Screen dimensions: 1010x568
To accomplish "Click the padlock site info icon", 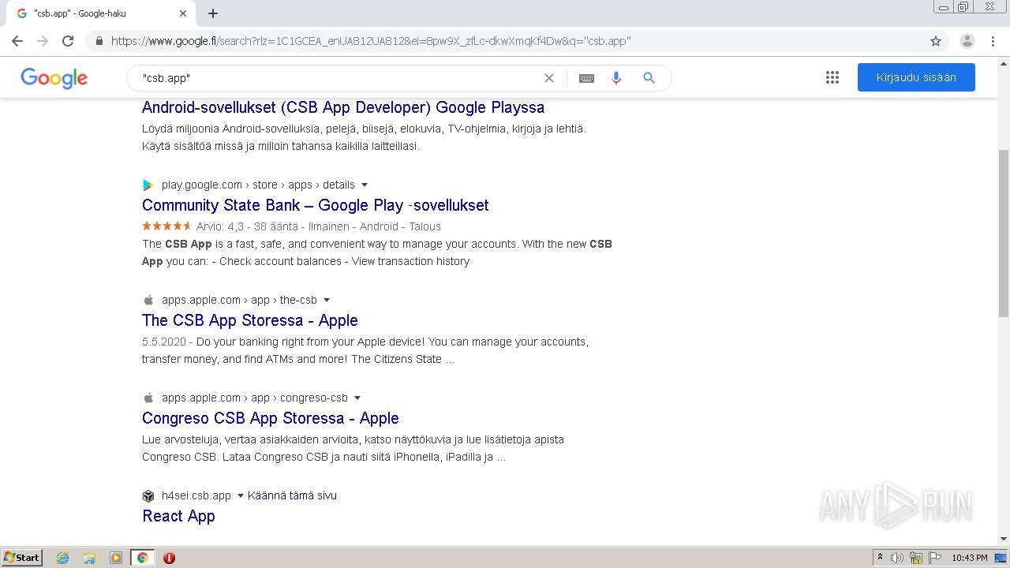I will (x=99, y=41).
